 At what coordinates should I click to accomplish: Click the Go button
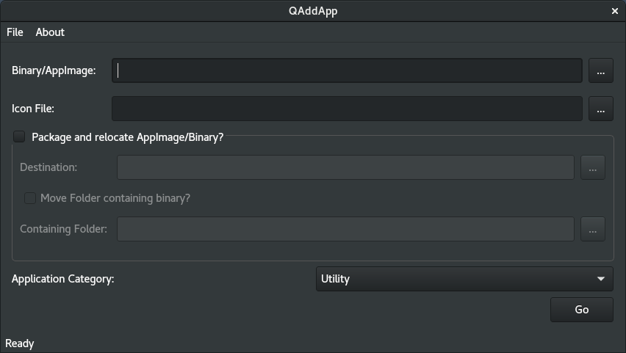tap(582, 310)
